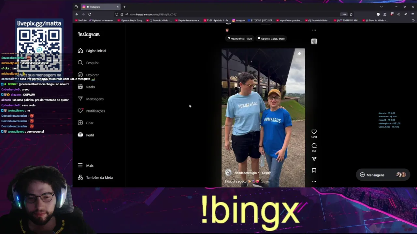This screenshot has height=234, width=417.
Task: Go forward in browser
Action: point(83,14)
